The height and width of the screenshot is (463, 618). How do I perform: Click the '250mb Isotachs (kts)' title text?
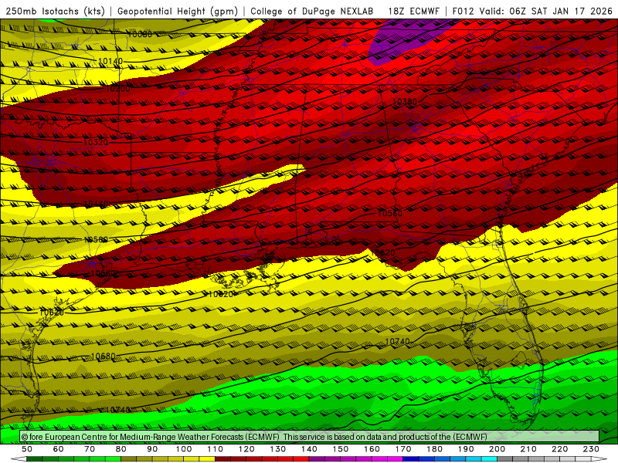[55, 11]
